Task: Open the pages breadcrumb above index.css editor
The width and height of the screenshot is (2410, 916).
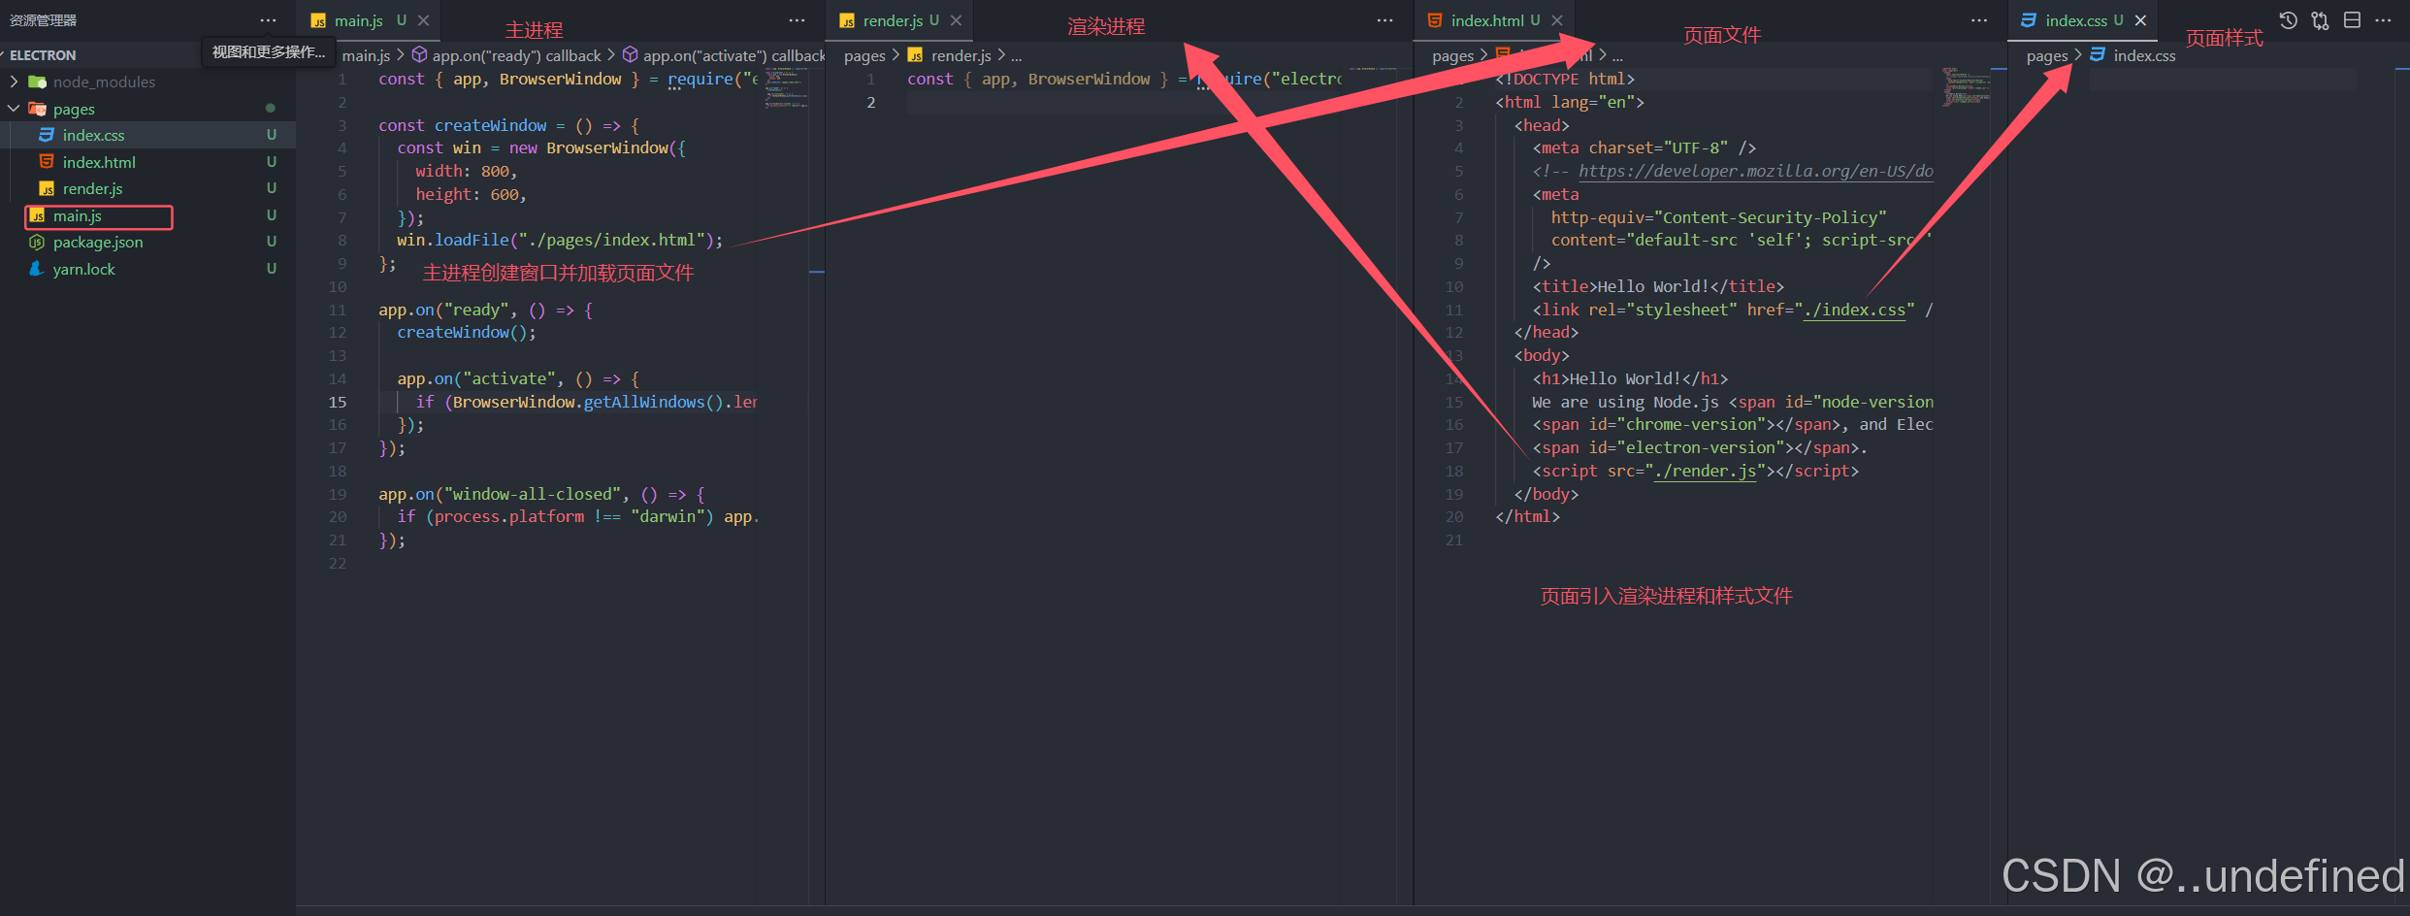Action: [2047, 55]
